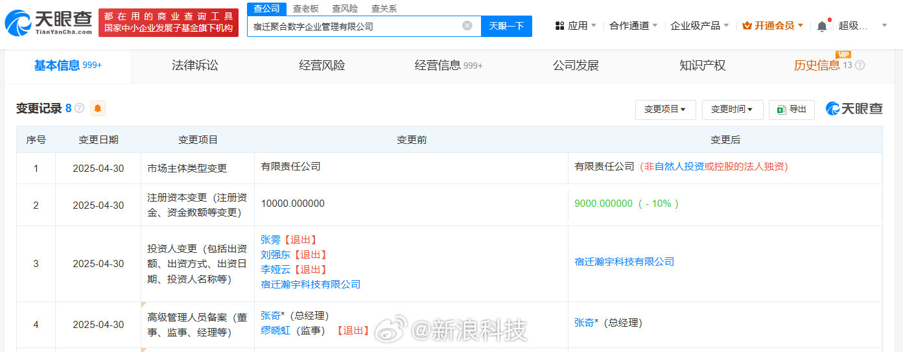Open investor link 李娅云
The image size is (903, 352).
(x=276, y=270)
